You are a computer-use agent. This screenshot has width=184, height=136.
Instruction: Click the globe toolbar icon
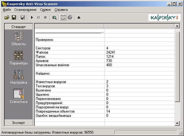pos(70,17)
